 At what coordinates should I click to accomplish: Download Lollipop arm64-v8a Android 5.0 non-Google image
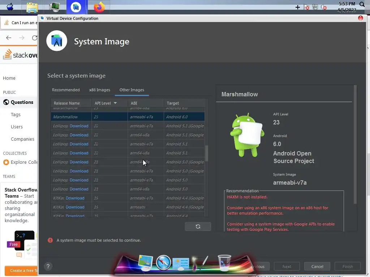79,189
